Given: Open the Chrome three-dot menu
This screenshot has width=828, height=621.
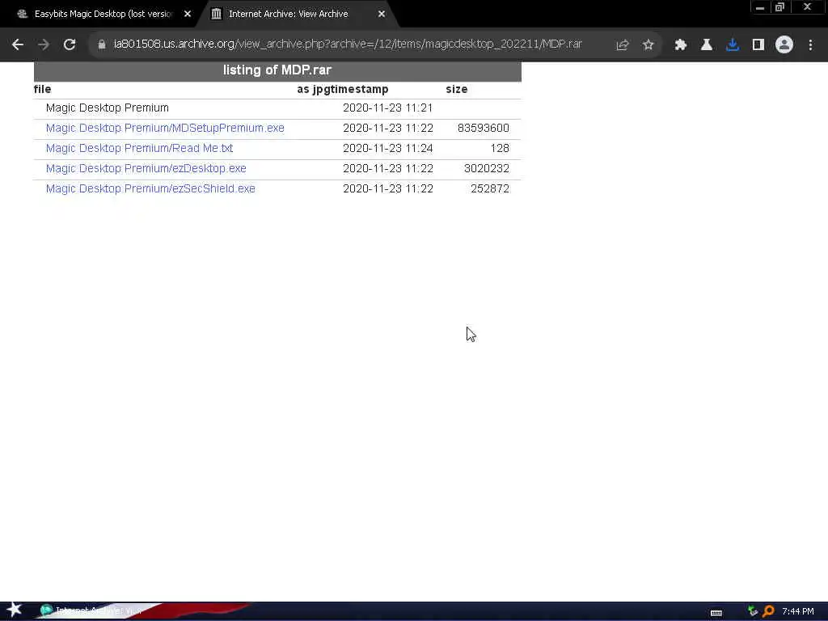Looking at the screenshot, I should click(810, 45).
